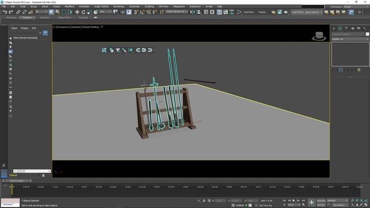Screen dimensions: 370x208
Task: Choose the Select and Rotate tool
Action: pyautogui.click(x=83, y=12)
